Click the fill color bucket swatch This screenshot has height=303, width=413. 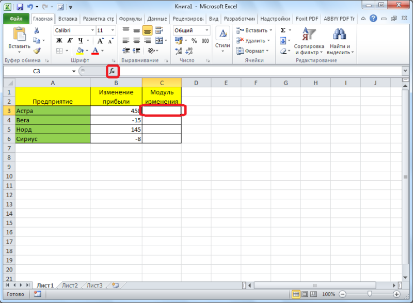[80, 51]
